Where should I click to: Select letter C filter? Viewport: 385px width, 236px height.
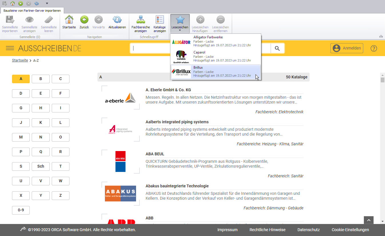pos(61,79)
